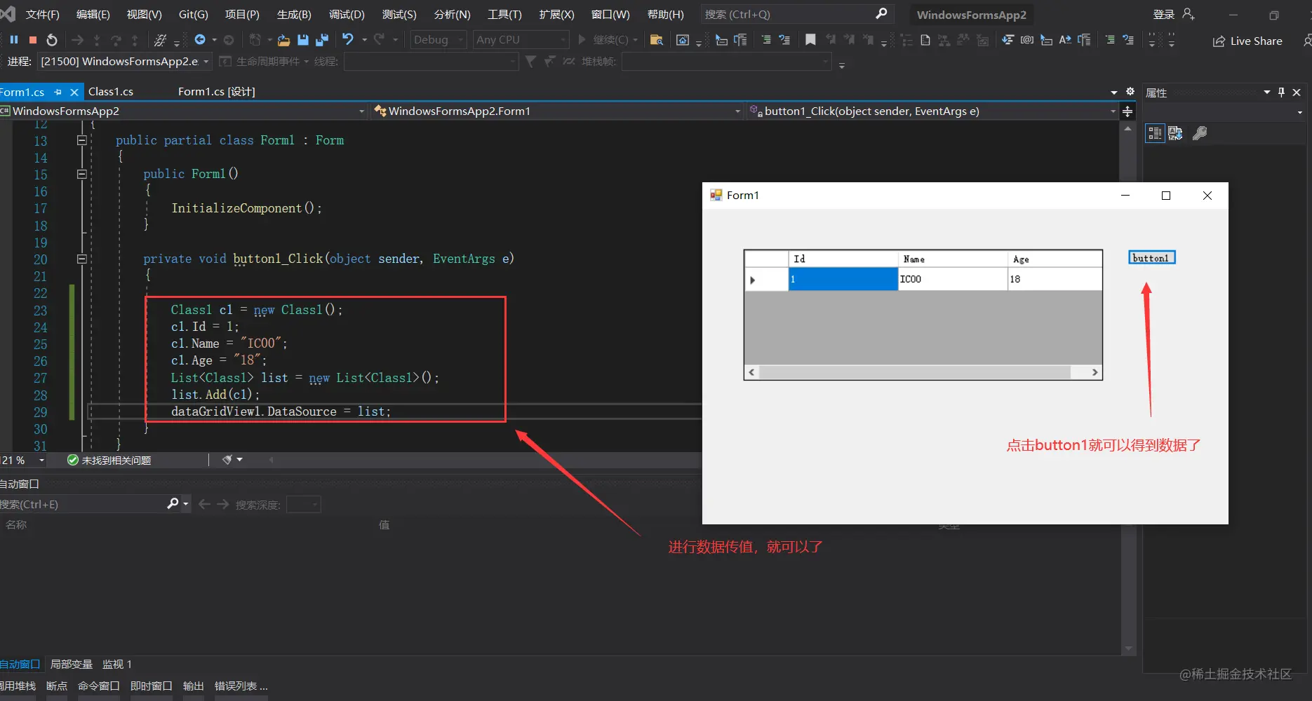Save the current file with the floppy icon
The height and width of the screenshot is (701, 1312).
pyautogui.click(x=303, y=40)
